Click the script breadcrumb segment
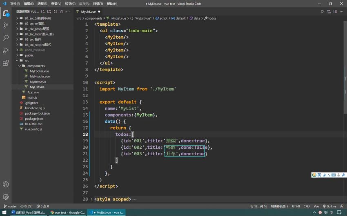The image size is (347, 216). click(162, 18)
